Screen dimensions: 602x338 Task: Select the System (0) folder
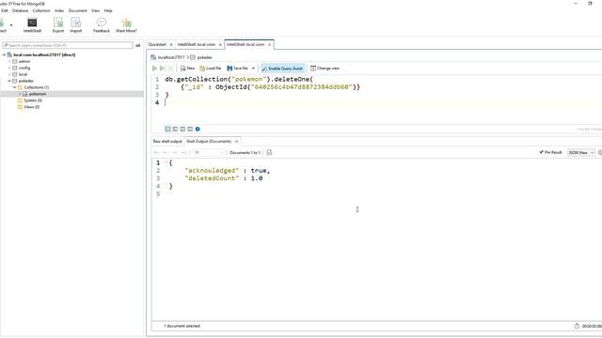point(33,100)
